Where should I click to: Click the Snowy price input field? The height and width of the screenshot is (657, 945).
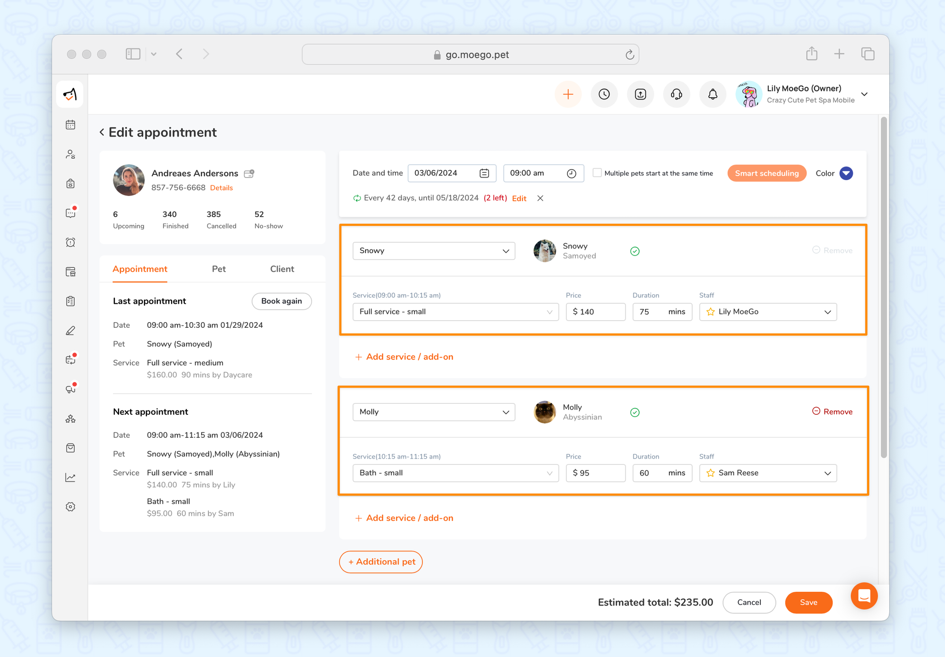595,312
